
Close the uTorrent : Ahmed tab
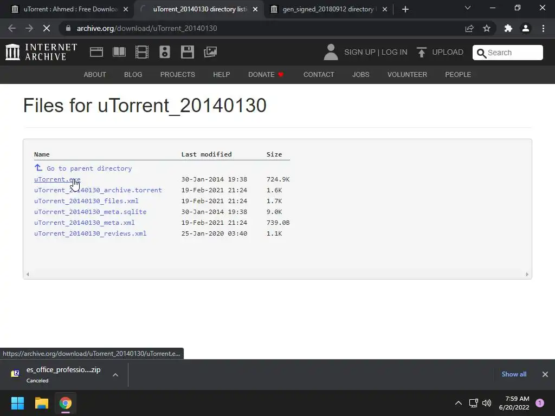point(126,9)
